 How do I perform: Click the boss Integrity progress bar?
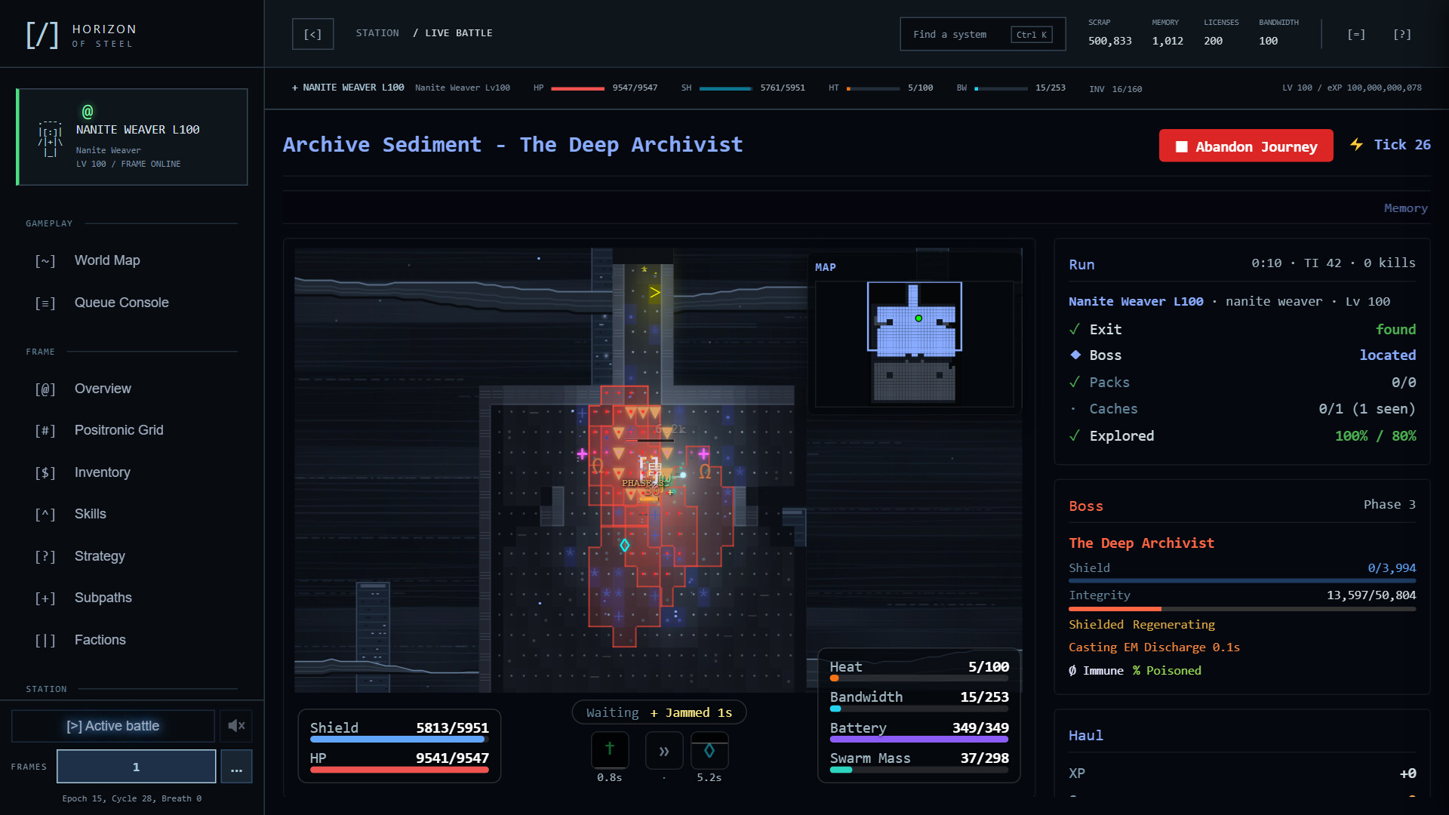(1242, 609)
